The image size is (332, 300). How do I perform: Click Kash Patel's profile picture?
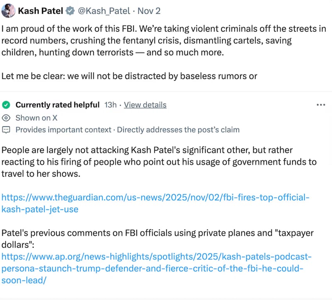coord(7,10)
